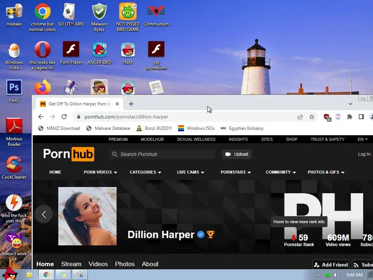The width and height of the screenshot is (373, 280).
Task: Open the uBlock Origin extension icon
Action: point(327,117)
